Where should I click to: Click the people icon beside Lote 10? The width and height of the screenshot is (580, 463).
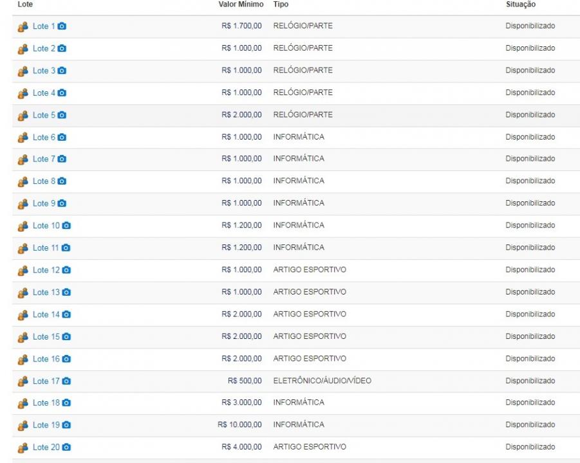[23, 226]
